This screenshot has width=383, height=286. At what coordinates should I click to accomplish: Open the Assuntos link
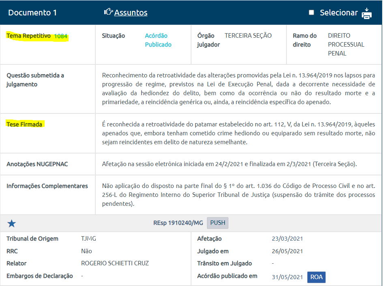point(131,13)
